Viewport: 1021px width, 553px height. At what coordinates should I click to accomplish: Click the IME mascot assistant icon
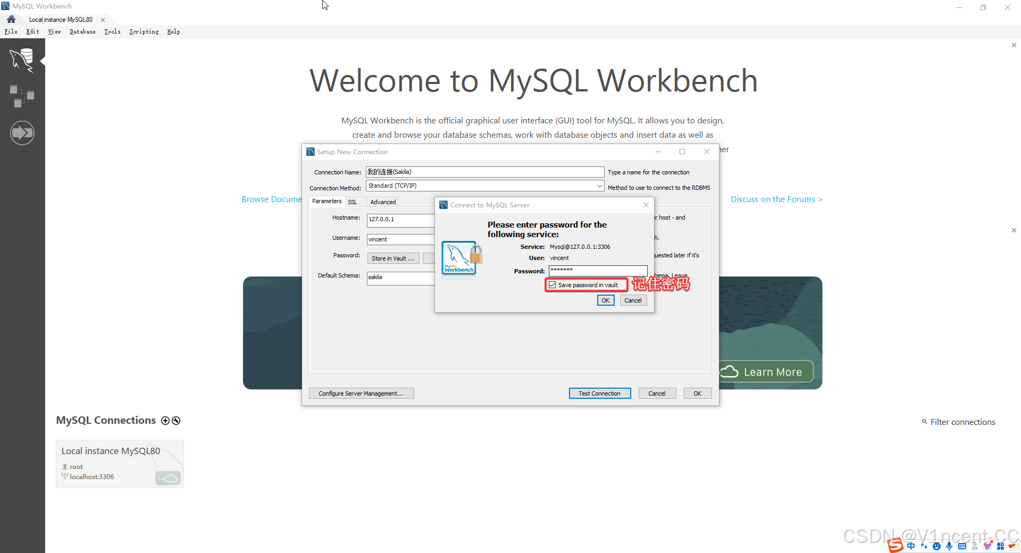tap(1012, 546)
